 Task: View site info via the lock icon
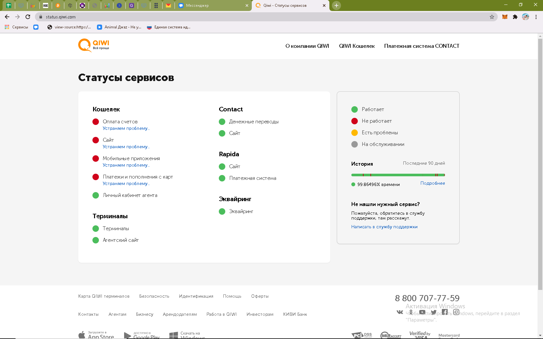click(x=41, y=17)
